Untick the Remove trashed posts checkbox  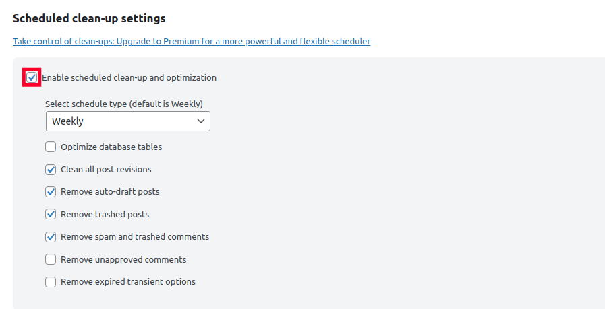[51, 215]
